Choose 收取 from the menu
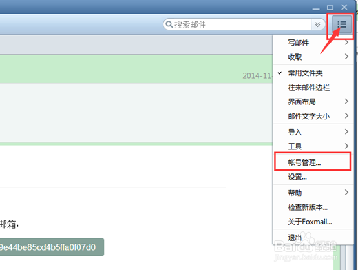The height and width of the screenshot is (270, 358). click(x=313, y=57)
